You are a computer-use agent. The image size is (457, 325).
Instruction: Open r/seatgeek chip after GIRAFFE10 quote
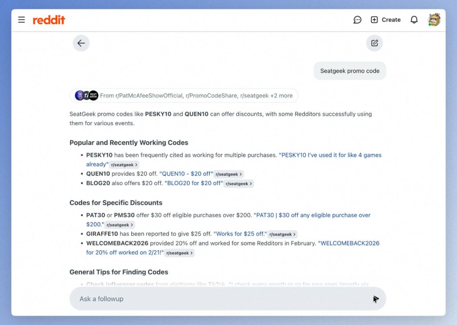[x=282, y=234]
